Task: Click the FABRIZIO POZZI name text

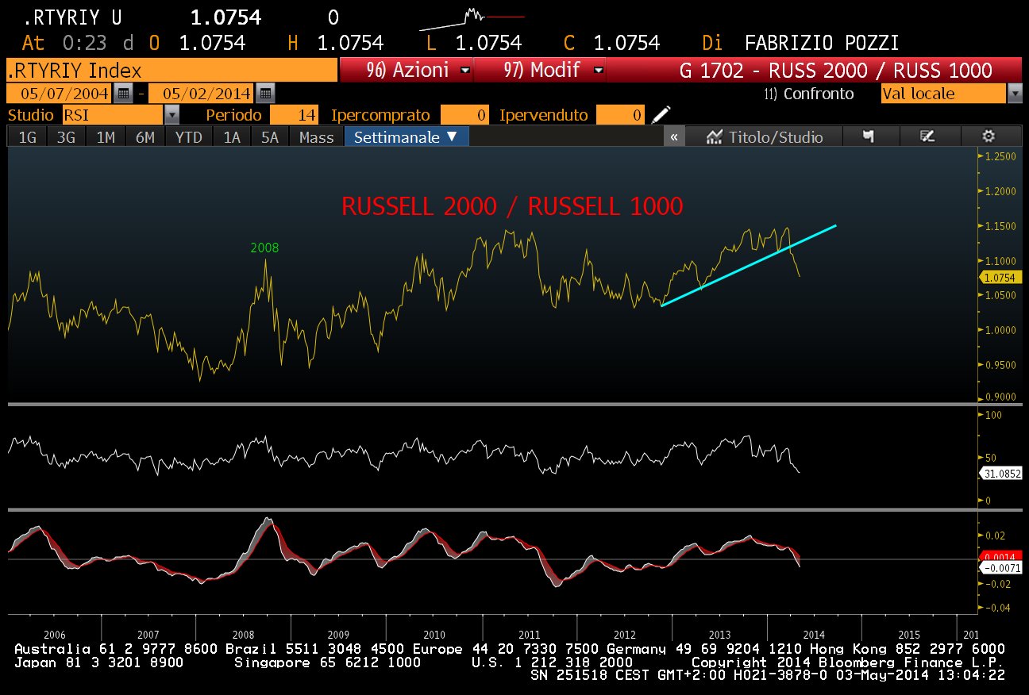Action: coord(822,43)
